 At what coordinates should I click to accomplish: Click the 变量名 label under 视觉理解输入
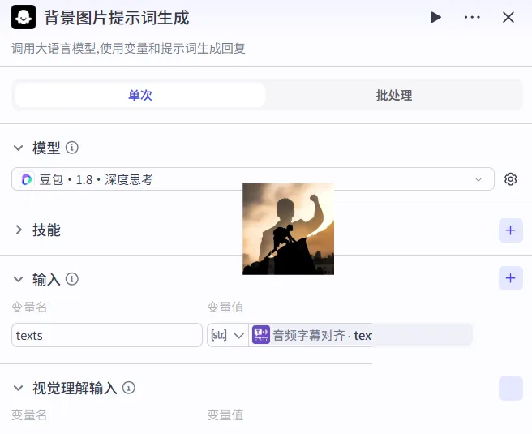point(29,415)
